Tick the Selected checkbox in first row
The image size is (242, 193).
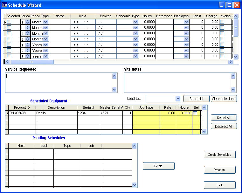point(9,22)
